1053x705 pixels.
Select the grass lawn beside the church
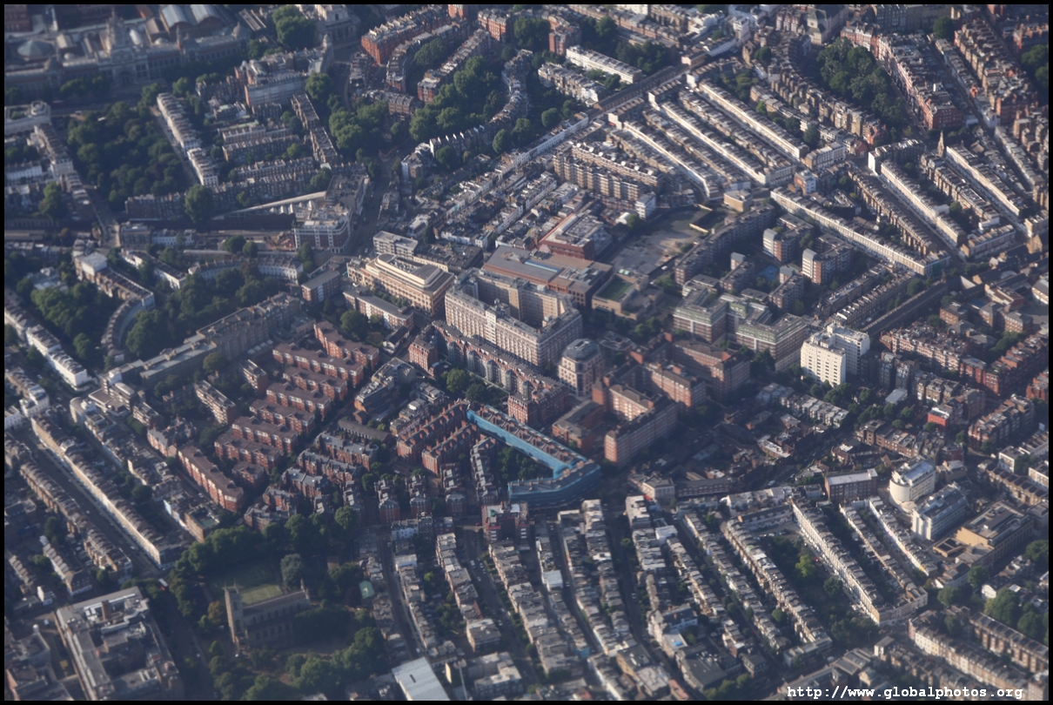259,592
